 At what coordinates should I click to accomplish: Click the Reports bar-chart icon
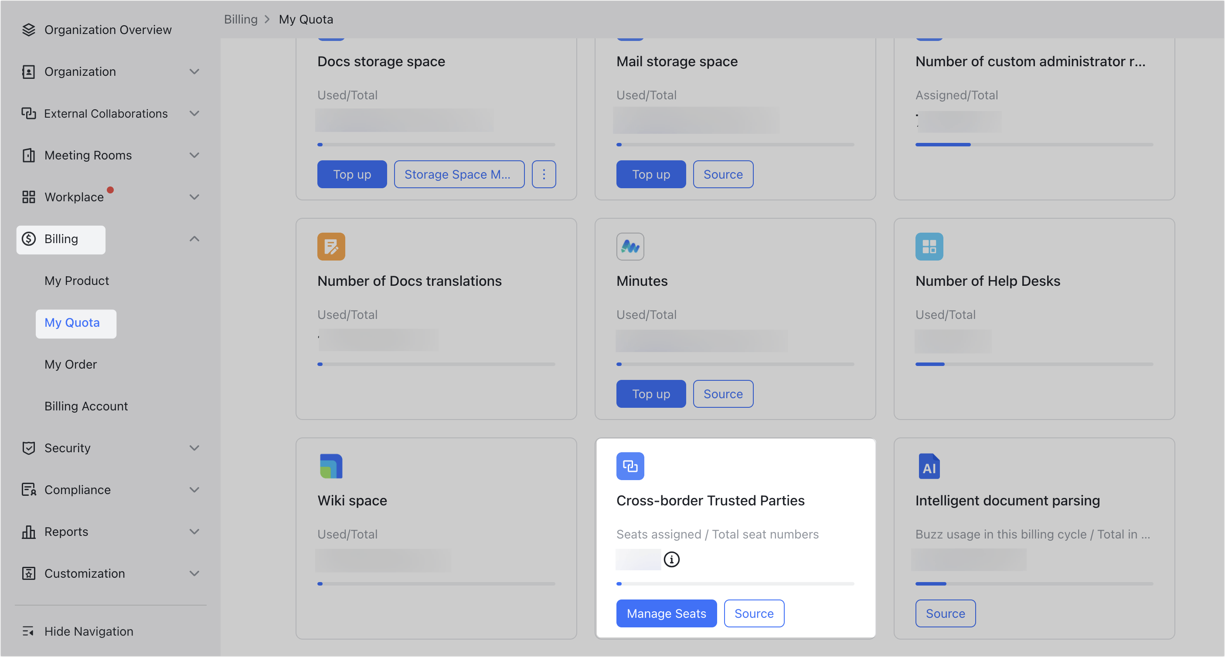[x=28, y=532]
